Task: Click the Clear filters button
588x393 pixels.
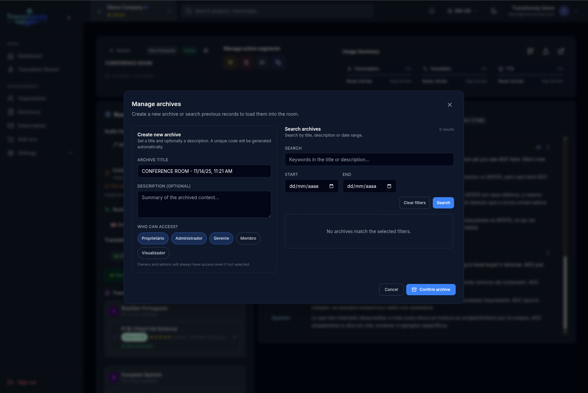Action: tap(414, 203)
